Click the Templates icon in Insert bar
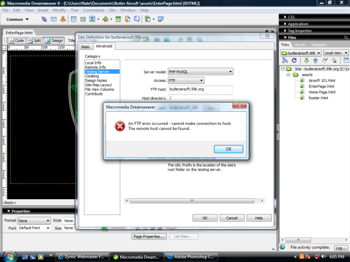350x262 pixels. click(x=148, y=19)
